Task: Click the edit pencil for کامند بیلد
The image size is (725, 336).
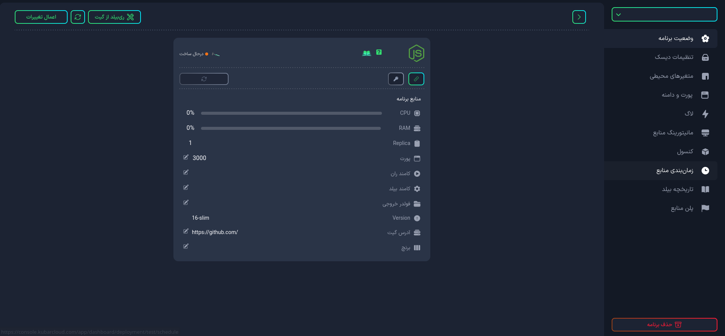Action: click(186, 187)
